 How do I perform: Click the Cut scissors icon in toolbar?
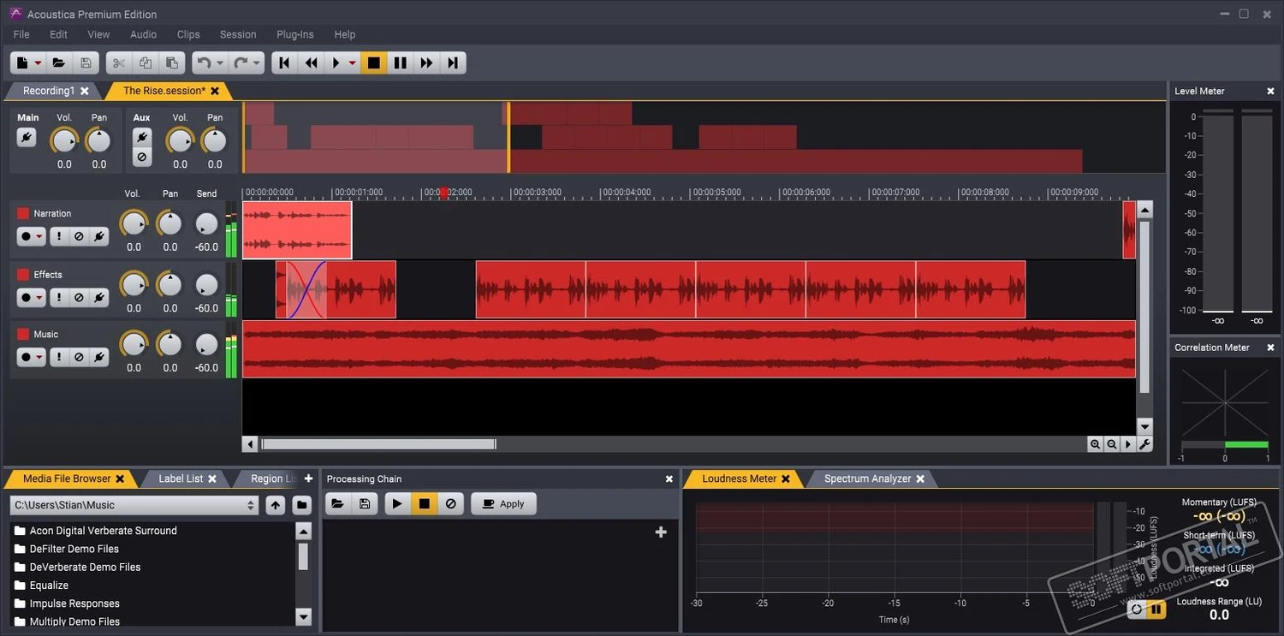tap(119, 62)
